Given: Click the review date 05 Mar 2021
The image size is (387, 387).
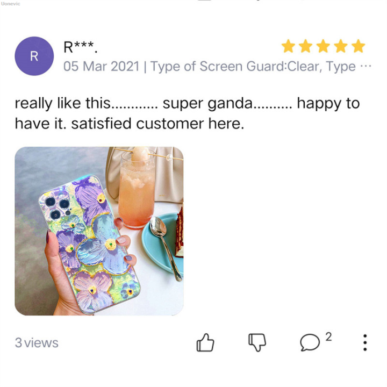Looking at the screenshot, I should [102, 67].
